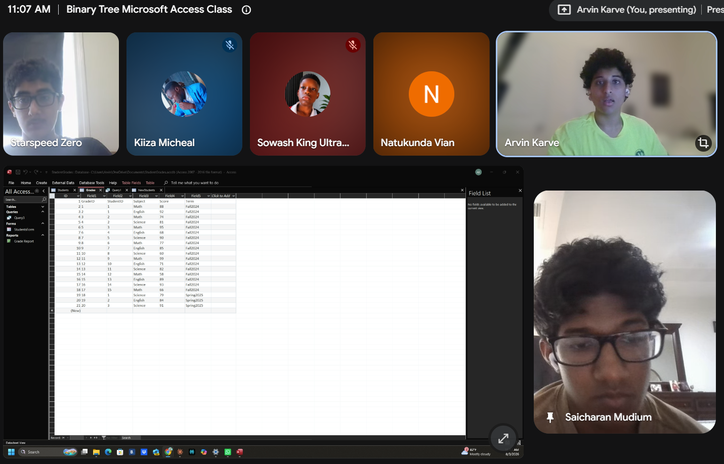Expand the Tables group in navigation pane
The image size is (724, 464).
tap(42, 207)
